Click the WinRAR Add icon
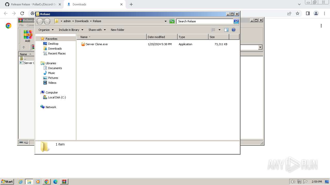Viewport: 330px width, 185px height. point(28,36)
